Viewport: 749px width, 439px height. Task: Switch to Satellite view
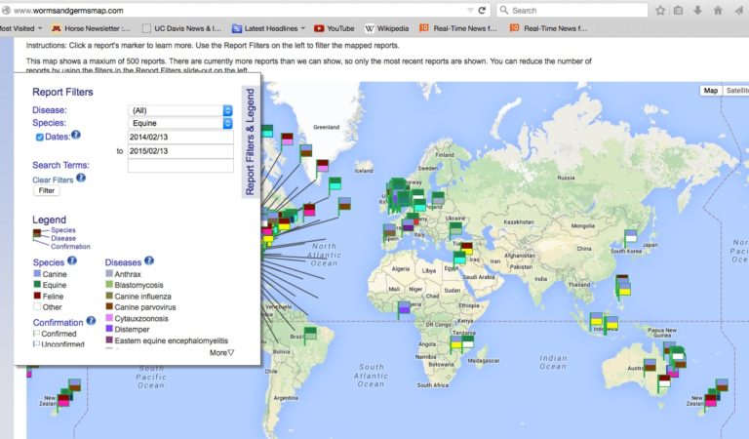click(x=736, y=91)
